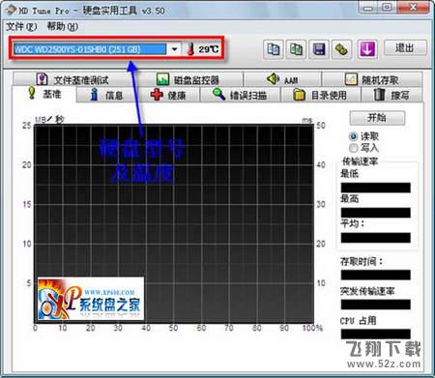Switch to the 擦写 erase tab
435x378 pixels.
(x=391, y=95)
